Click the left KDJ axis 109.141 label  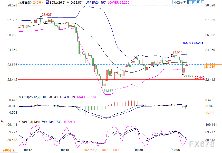(x=11, y=125)
